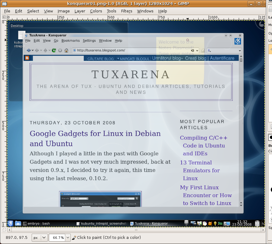
Task: Open the Go menu in Konqueror
Action: (x=56, y=41)
